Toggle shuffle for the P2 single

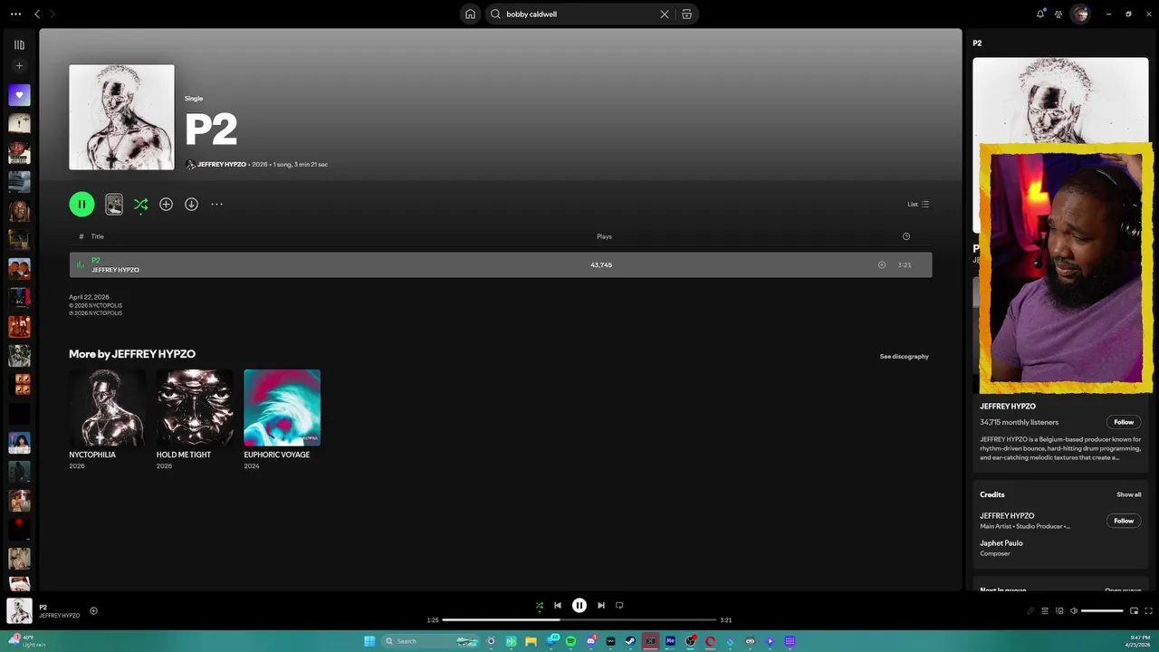[140, 205]
